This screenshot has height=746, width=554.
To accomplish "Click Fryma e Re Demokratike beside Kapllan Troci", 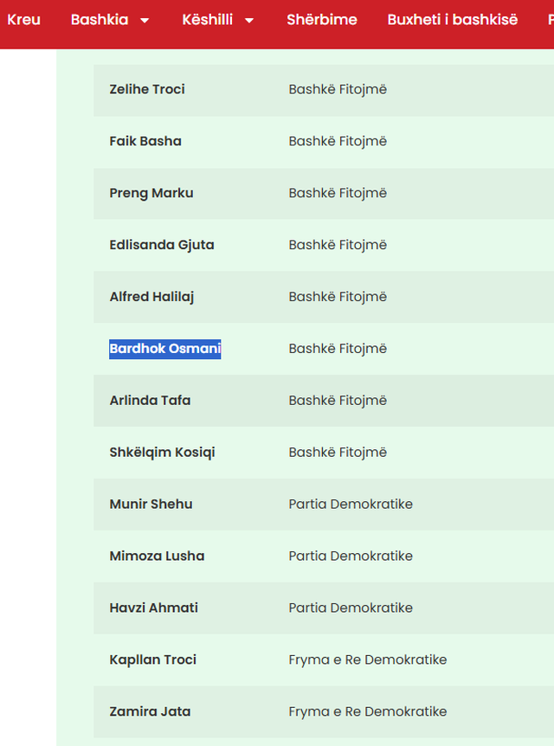I will [x=368, y=660].
